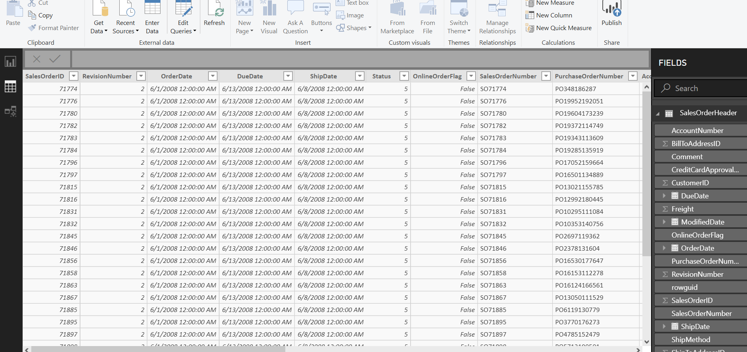The image size is (747, 352).
Task: Switch to the Data view icon
Action: pos(10,86)
